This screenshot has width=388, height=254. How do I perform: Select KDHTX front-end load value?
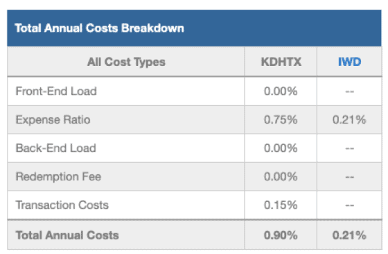pyautogui.click(x=281, y=91)
